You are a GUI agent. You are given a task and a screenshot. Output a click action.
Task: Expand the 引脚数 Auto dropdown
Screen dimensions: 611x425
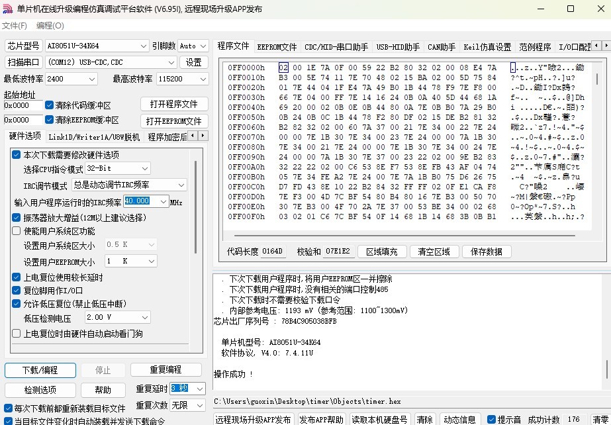pos(203,46)
